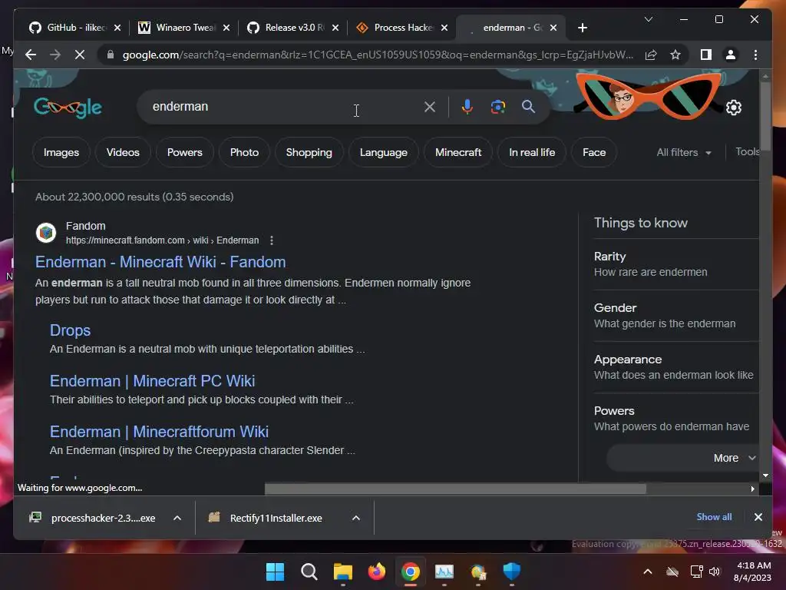The image size is (786, 590).
Task: Open volume control in system tray
Action: [x=715, y=572]
